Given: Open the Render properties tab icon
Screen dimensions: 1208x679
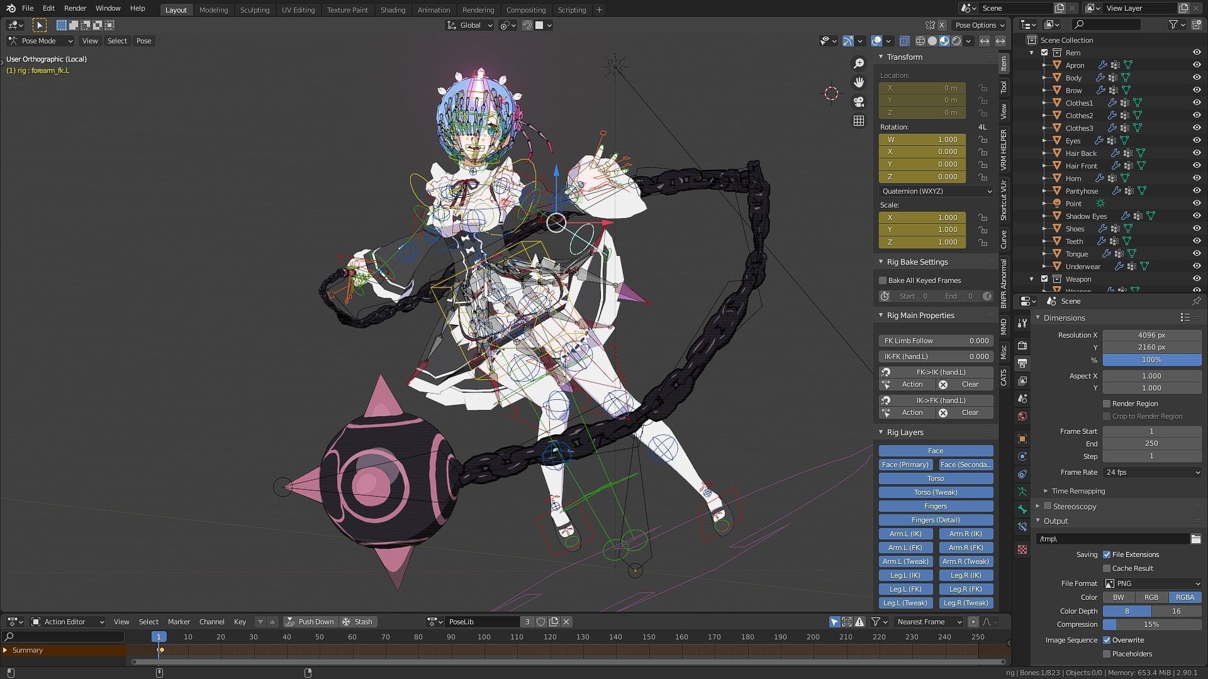Looking at the screenshot, I should [1022, 346].
